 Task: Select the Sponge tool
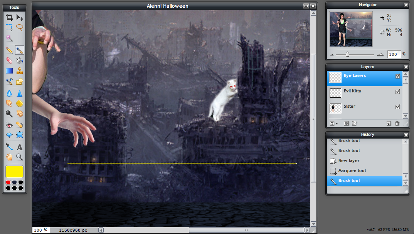point(20,103)
